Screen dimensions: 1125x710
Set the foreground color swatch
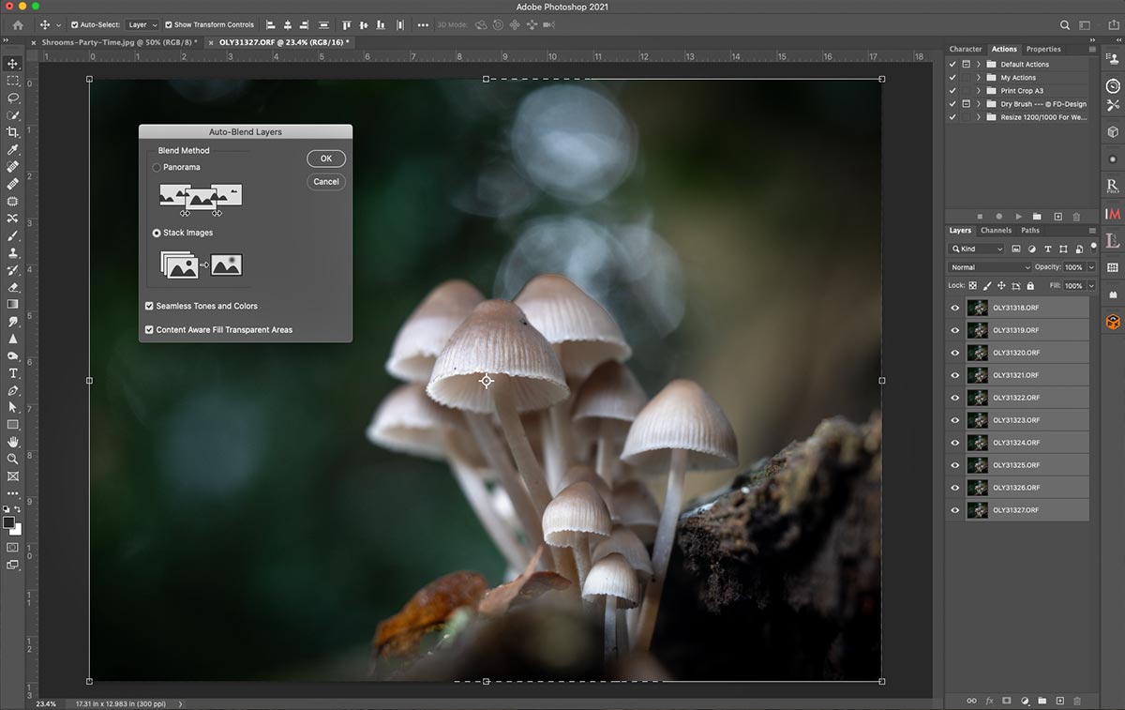tap(8, 522)
